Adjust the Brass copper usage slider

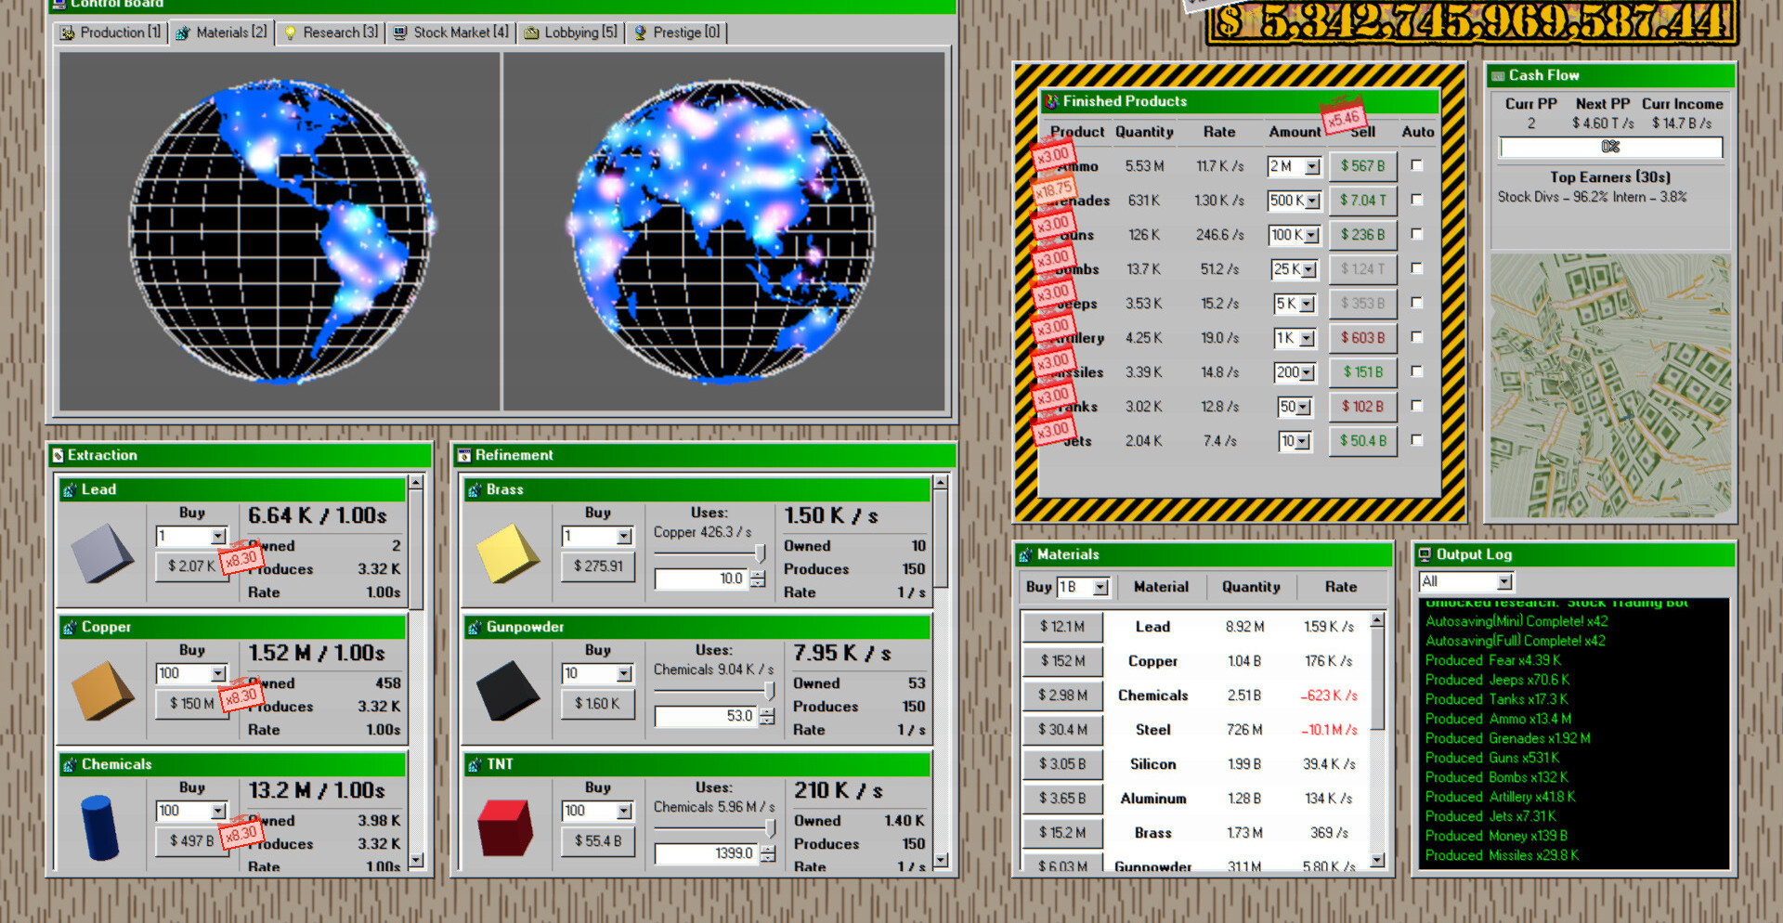(x=760, y=554)
